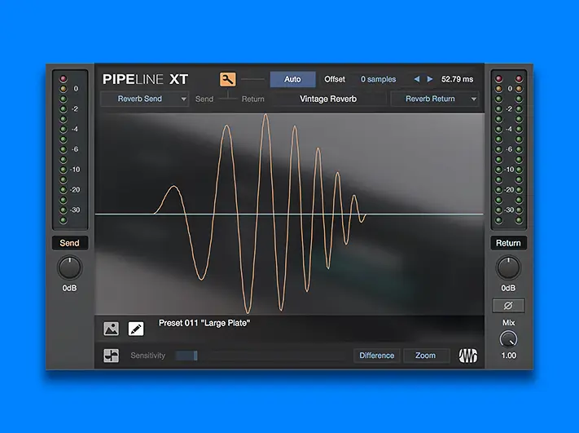Open the Reverb Send dropdown

[x=144, y=99]
